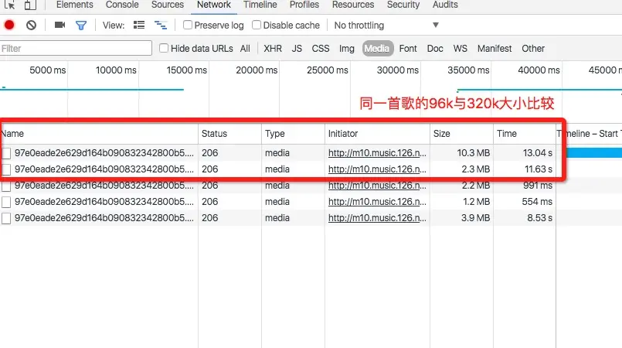Switch to large request rows view icon
Screen dimensions: 622x348
(139, 25)
